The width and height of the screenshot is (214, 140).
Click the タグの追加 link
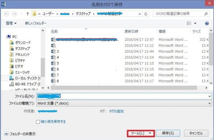click(x=116, y=111)
